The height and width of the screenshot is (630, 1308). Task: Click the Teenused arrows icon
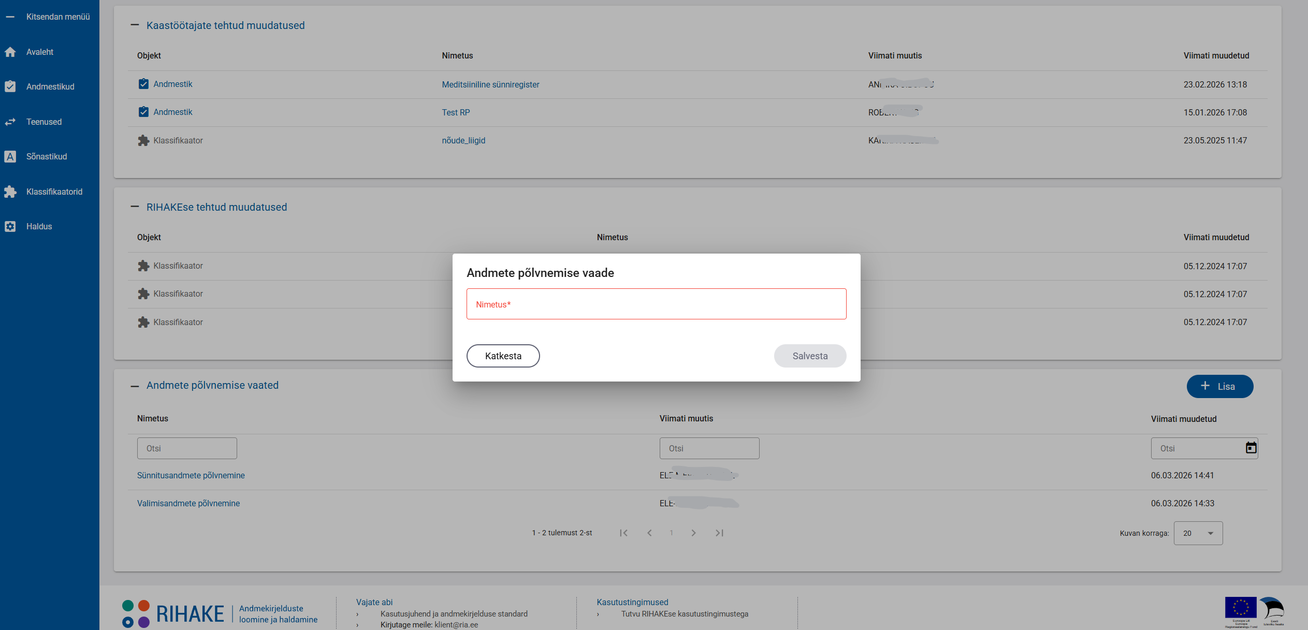(10, 122)
